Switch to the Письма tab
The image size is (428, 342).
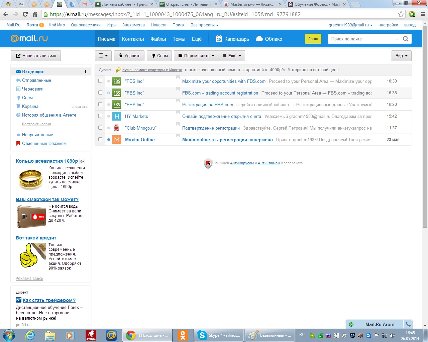(107, 39)
